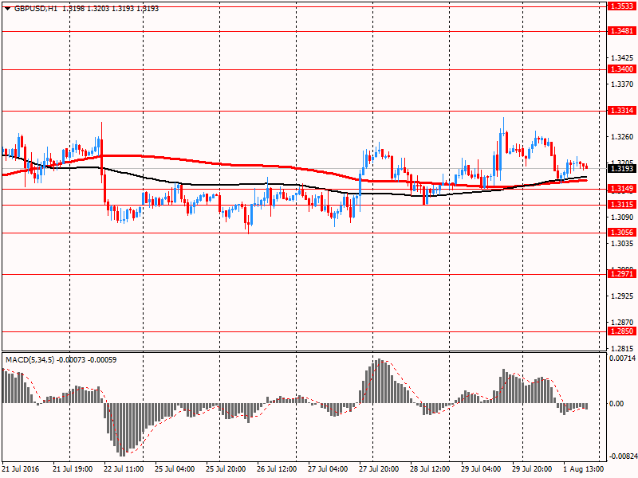Click the black current price tag 1.3193

[x=620, y=168]
